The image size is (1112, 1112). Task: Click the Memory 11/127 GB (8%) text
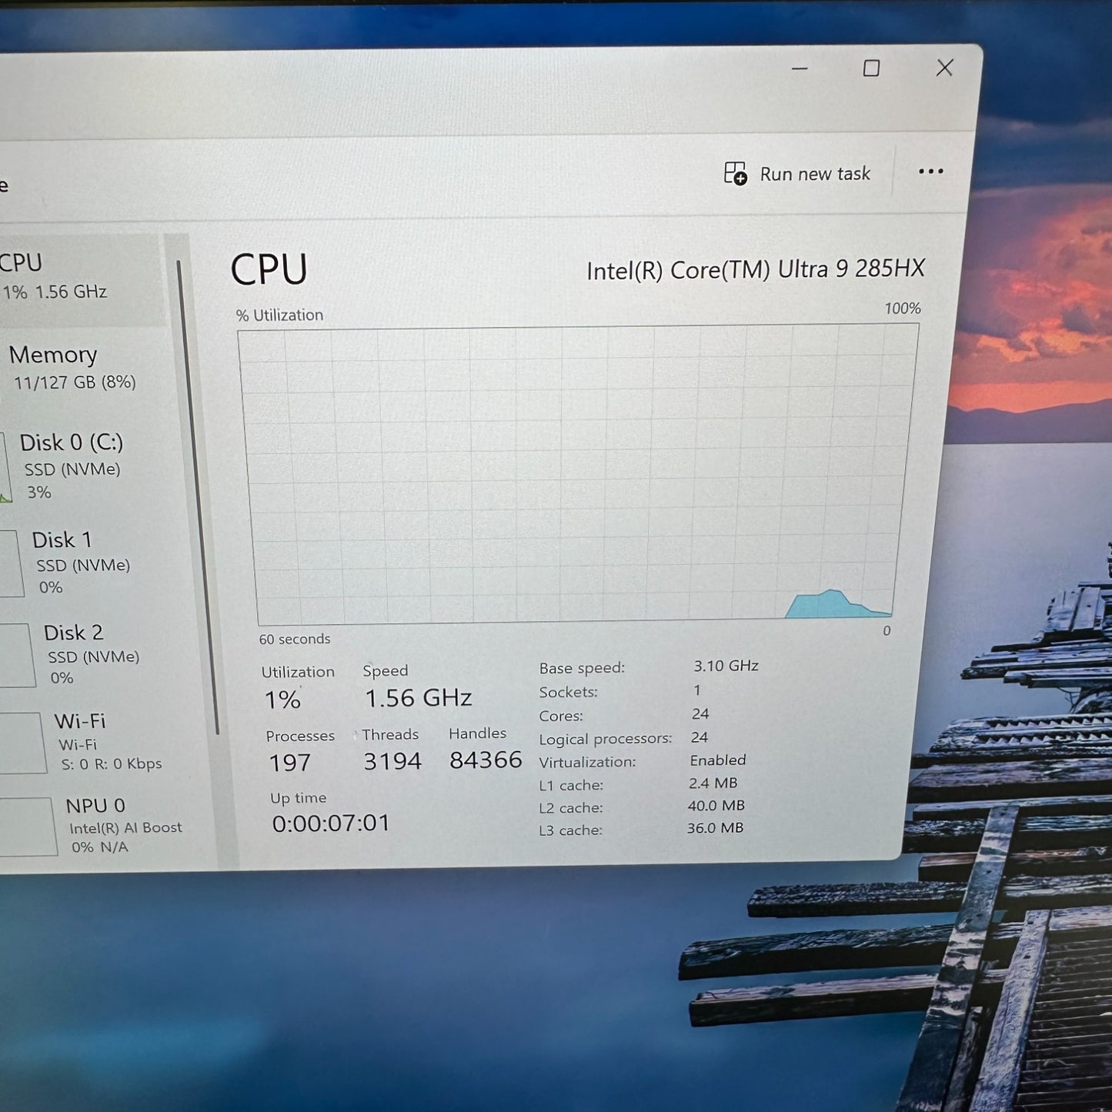click(74, 382)
